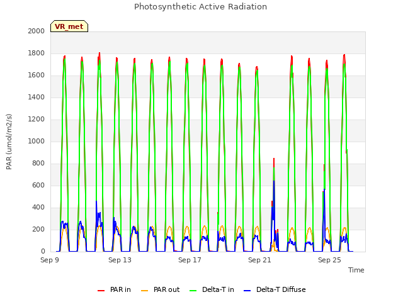
Task: Click the y-axis label PAR (umol/m2/s)
Action: click(9, 142)
